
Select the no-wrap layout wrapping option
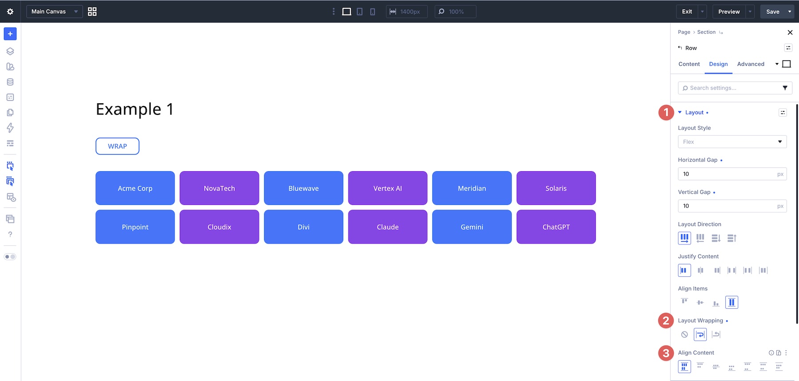(x=684, y=334)
